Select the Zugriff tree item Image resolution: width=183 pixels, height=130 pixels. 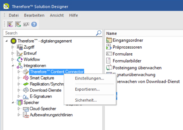click(x=29, y=47)
